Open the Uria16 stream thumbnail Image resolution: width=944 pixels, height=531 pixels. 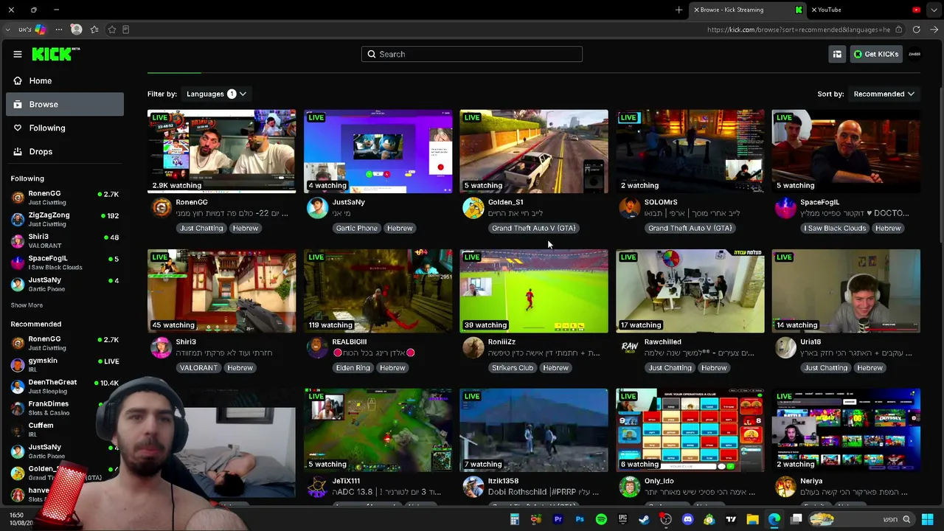[x=846, y=291]
